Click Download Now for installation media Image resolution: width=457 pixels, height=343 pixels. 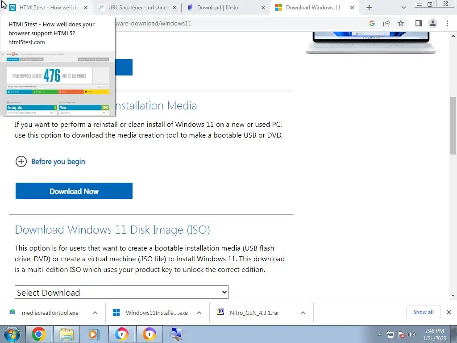(x=74, y=191)
